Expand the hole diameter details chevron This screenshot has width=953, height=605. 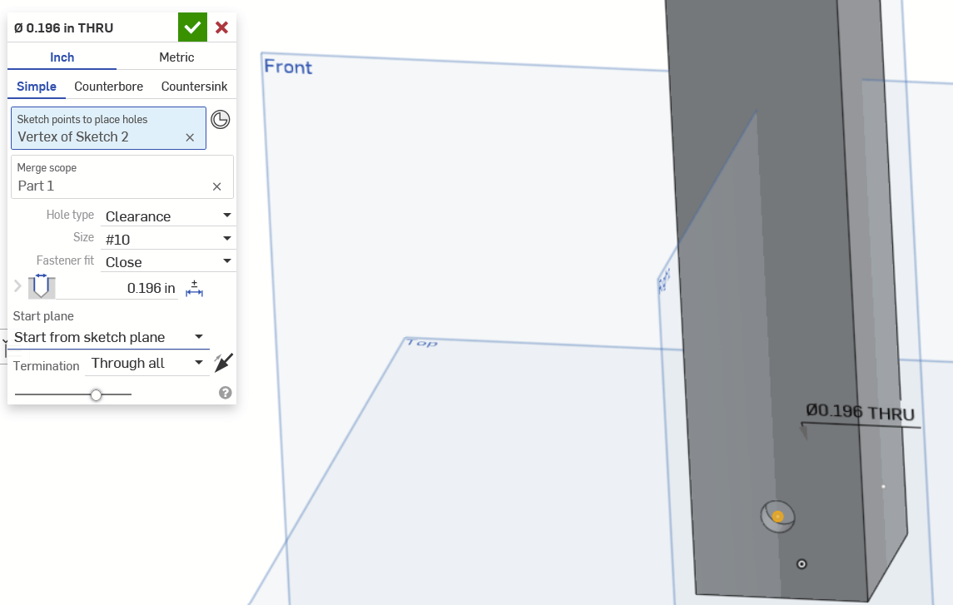click(17, 286)
